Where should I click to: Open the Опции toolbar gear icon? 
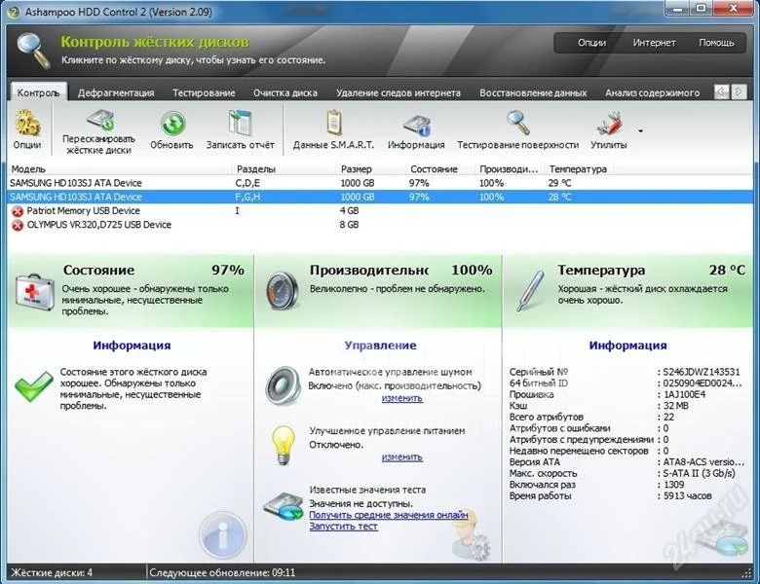click(x=27, y=124)
